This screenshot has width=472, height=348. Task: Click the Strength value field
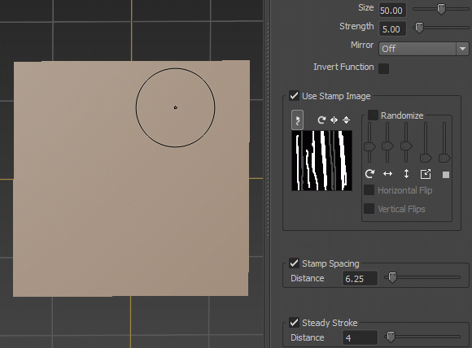click(392, 29)
